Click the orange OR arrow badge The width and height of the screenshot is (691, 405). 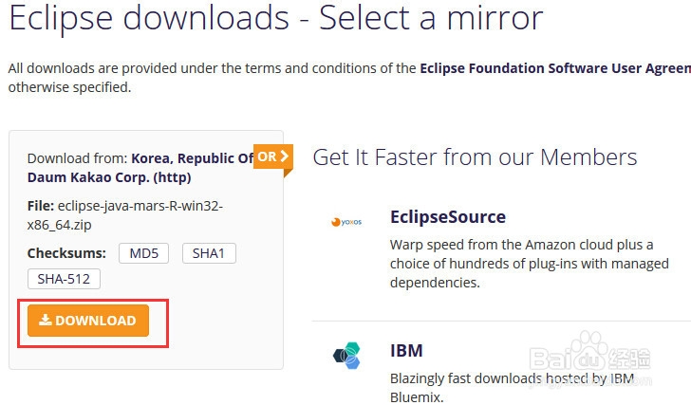click(272, 156)
